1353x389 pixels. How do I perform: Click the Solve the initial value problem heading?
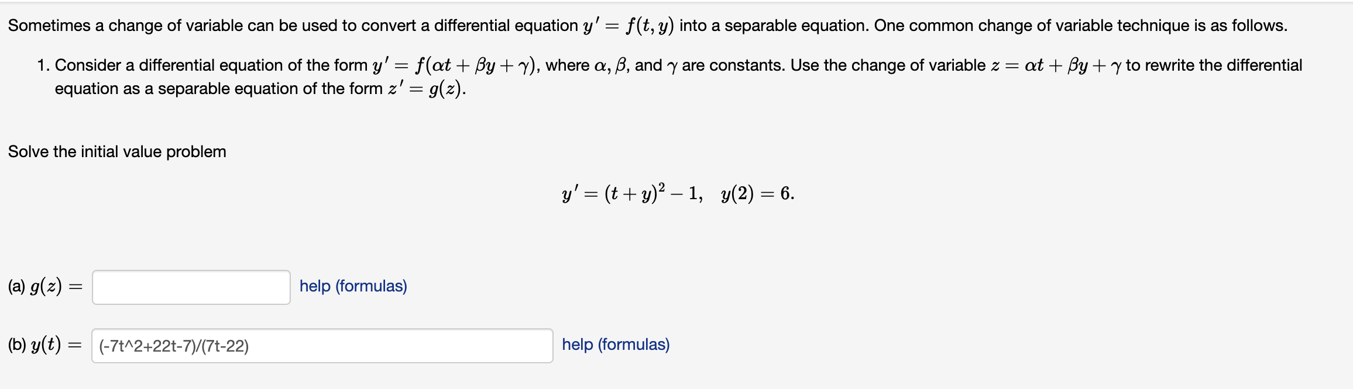[115, 152]
